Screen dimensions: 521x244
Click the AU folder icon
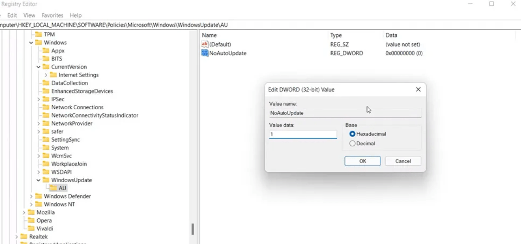click(x=53, y=188)
